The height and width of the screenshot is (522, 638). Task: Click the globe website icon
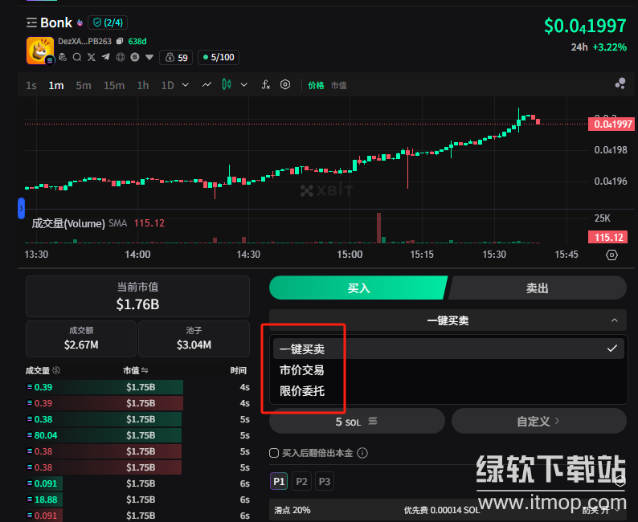pos(120,57)
